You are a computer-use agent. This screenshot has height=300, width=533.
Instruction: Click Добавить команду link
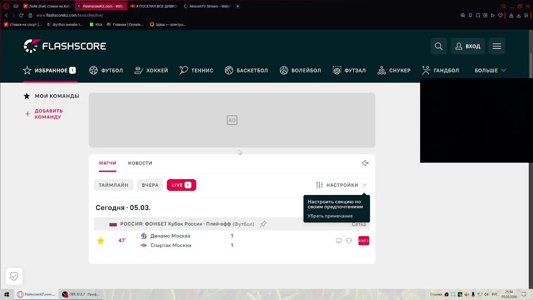click(x=48, y=114)
